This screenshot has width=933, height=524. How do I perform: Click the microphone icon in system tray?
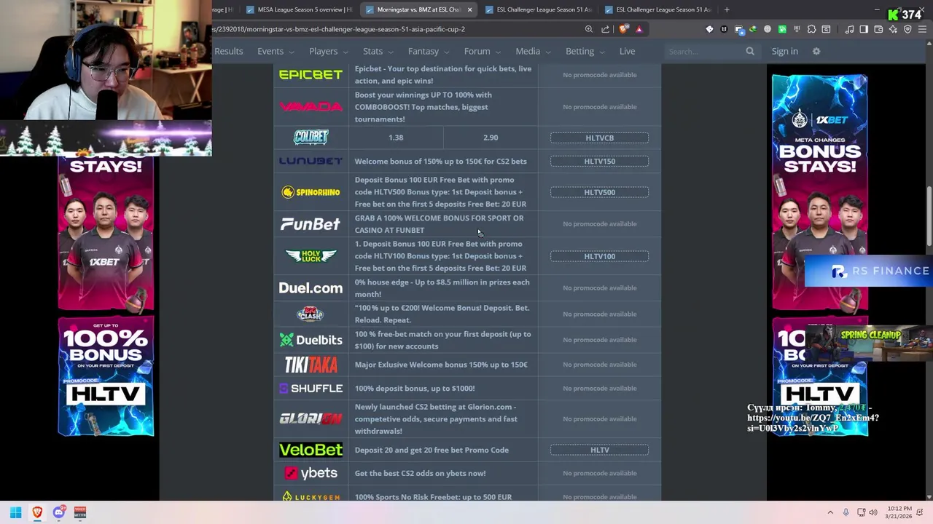click(846, 512)
